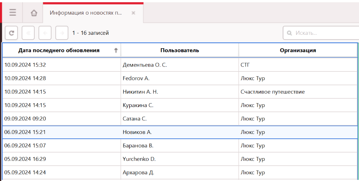This screenshot has width=359, height=181.
Task: Click the search magnifier icon
Action: [289, 33]
